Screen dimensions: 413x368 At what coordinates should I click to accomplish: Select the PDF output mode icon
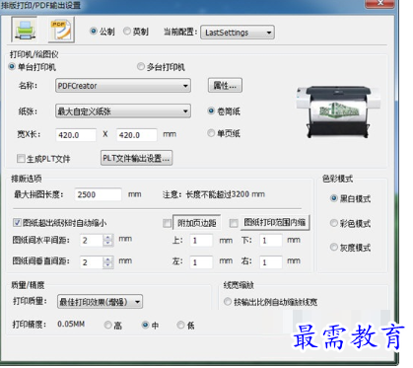pos(61,30)
